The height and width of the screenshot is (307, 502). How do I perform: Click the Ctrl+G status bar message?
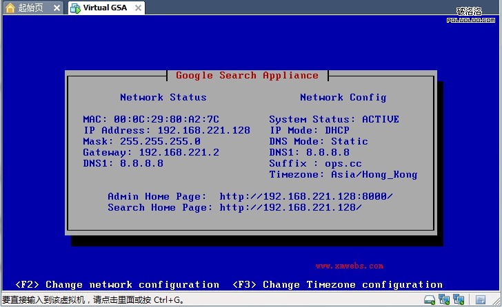[93, 300]
